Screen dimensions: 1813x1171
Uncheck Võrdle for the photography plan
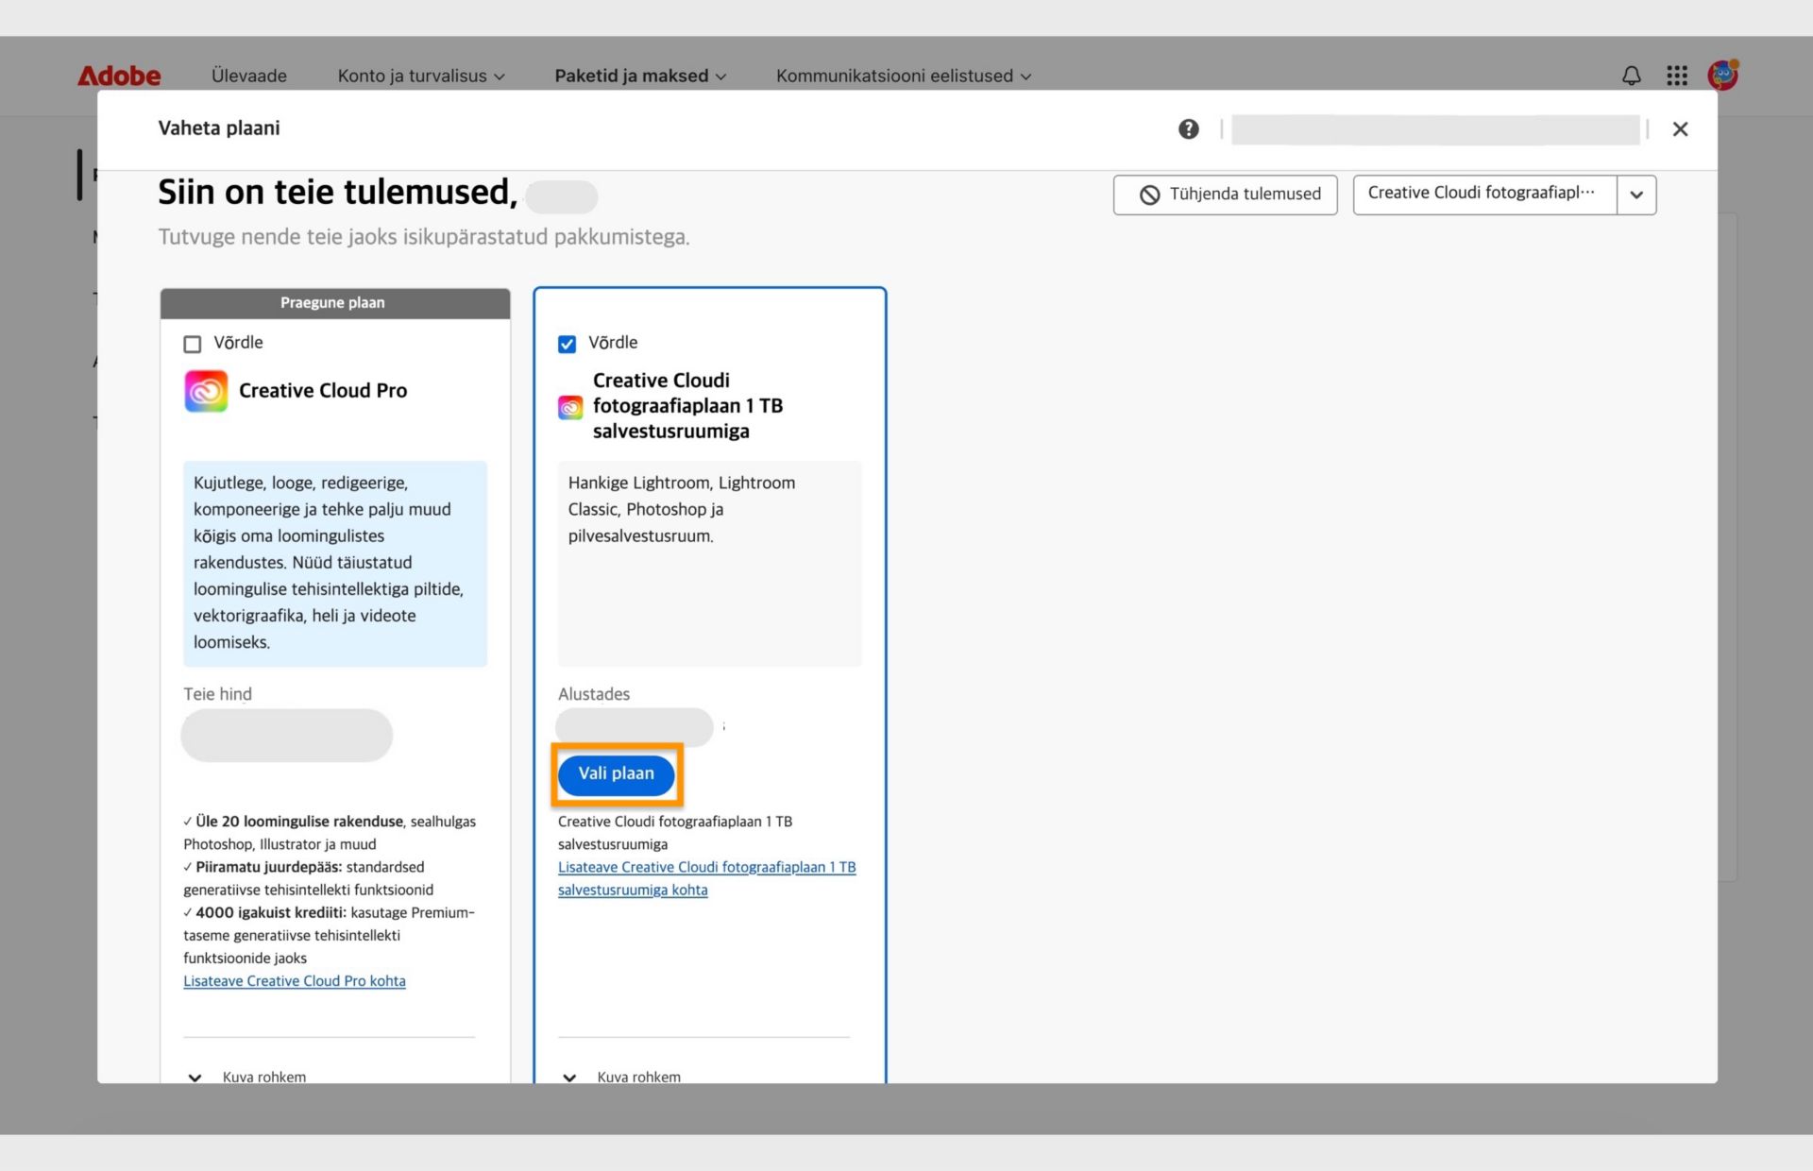point(567,344)
